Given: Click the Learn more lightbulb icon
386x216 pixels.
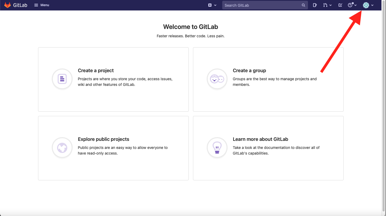Looking at the screenshot, I should click(x=217, y=148).
